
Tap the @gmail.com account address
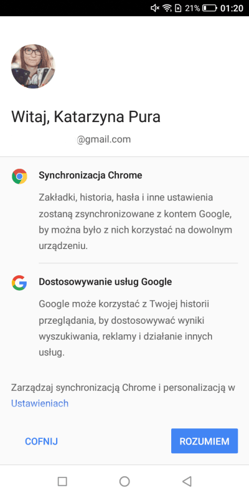click(103, 139)
